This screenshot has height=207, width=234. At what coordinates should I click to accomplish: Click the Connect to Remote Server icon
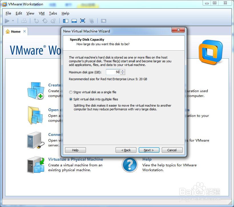coord(35,140)
